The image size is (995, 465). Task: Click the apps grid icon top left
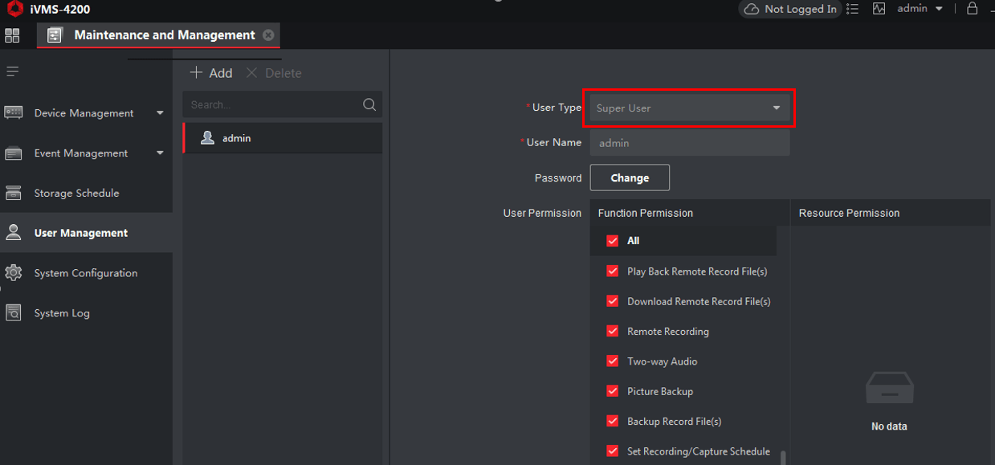click(12, 35)
